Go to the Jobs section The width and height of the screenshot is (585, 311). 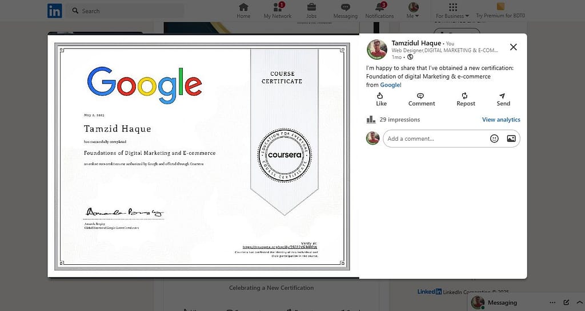[x=311, y=10]
